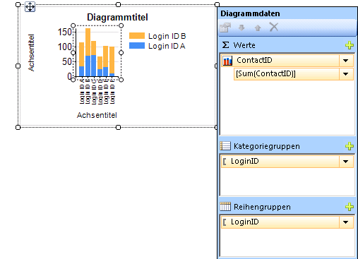Select the vertical Achsentitel axis title
The height and width of the screenshot is (259, 358).
point(31,53)
